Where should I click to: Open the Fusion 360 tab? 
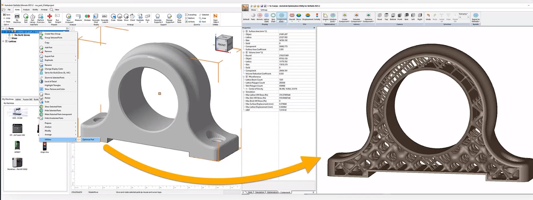[x=27, y=99]
